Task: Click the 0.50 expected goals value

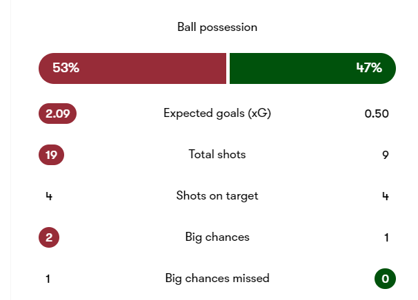Action: tap(377, 114)
